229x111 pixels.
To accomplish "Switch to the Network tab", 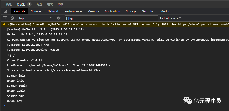I will point(53,11).
